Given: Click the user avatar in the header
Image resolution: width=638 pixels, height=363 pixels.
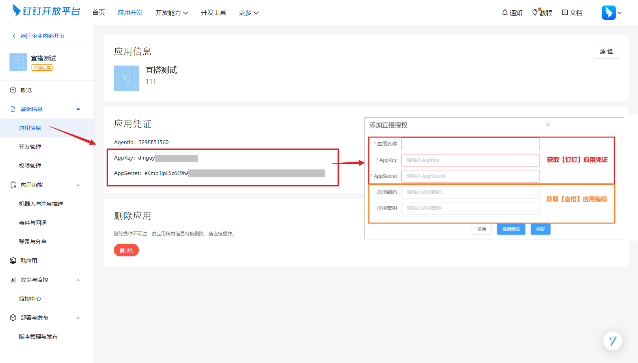Looking at the screenshot, I should pyautogui.click(x=609, y=13).
